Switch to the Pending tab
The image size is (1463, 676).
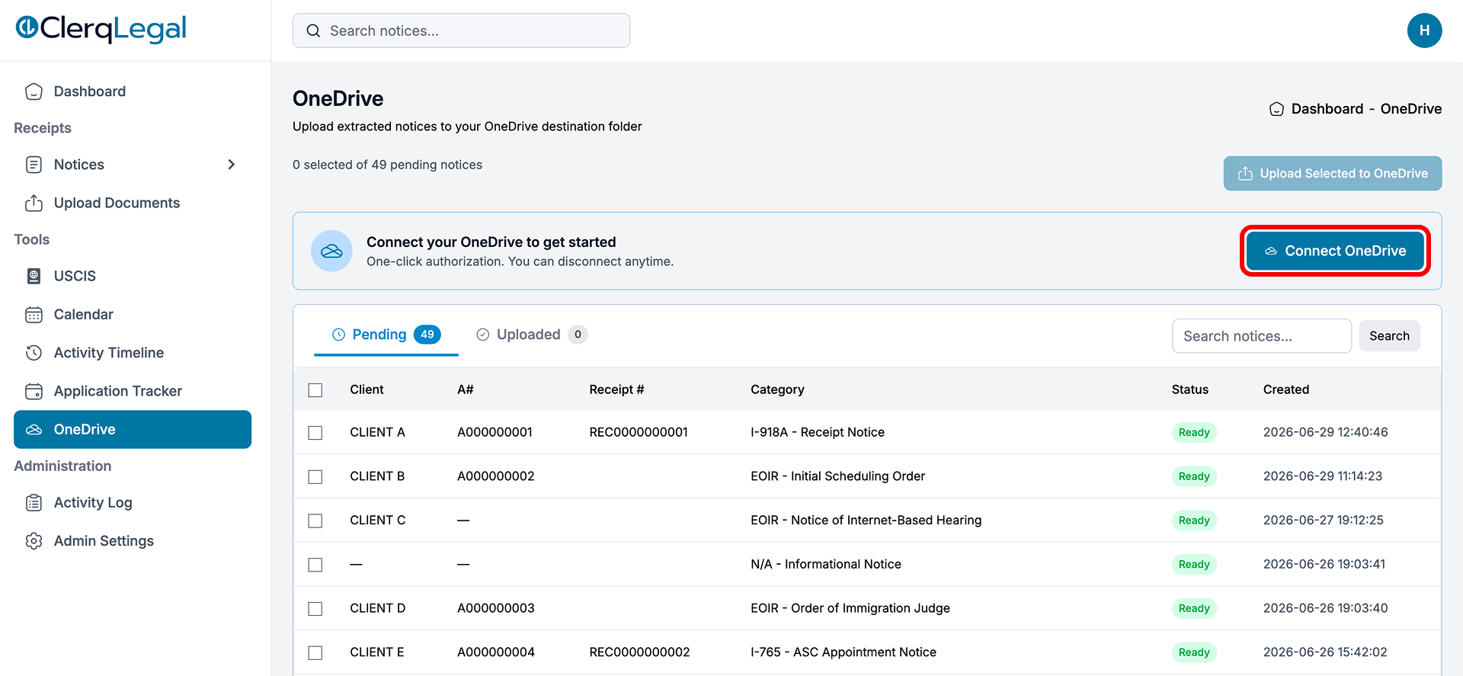click(386, 335)
